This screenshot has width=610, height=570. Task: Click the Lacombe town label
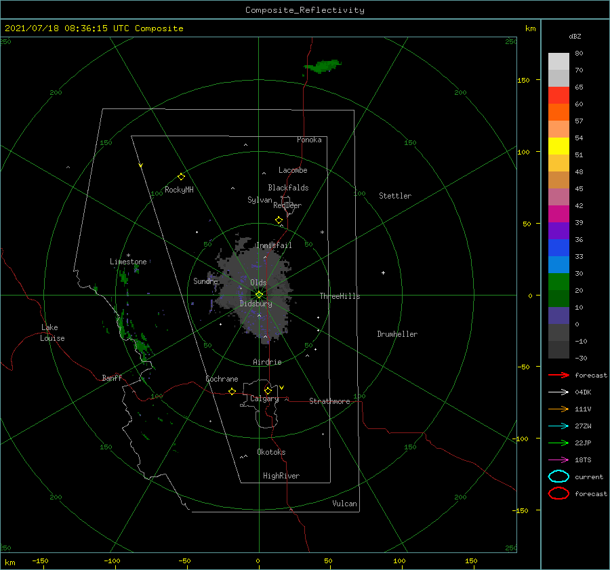[293, 170]
